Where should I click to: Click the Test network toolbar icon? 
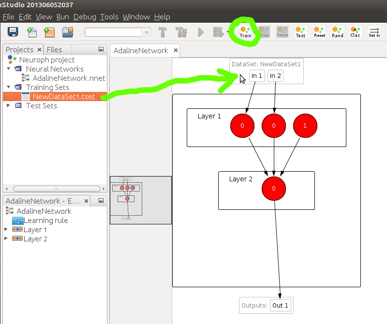click(x=300, y=32)
